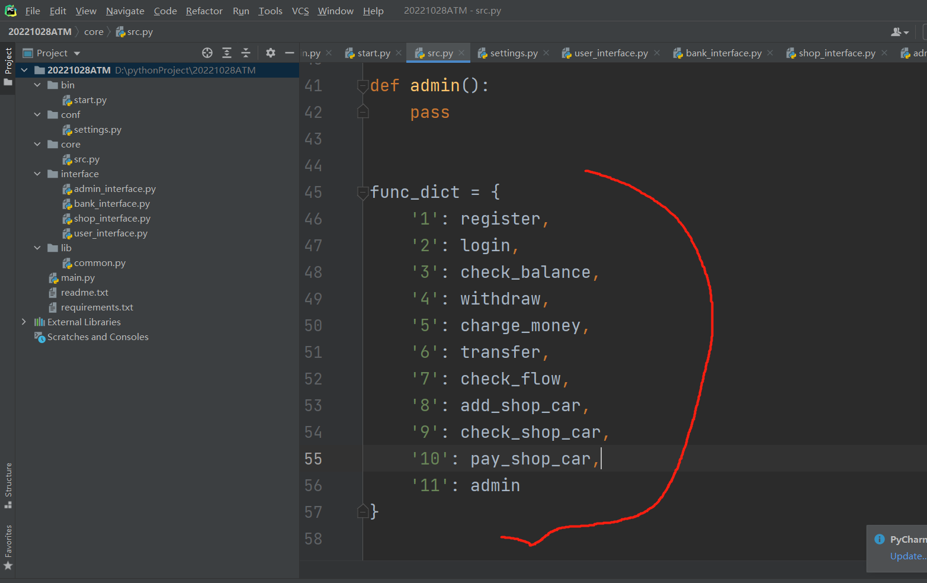927x583 pixels.
Task: Toggle the Project tool window side tab
Action: (x=8, y=66)
